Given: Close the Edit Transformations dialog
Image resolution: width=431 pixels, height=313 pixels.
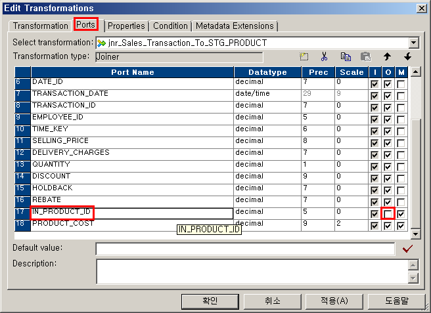Looking at the screenshot, I should (421, 9).
